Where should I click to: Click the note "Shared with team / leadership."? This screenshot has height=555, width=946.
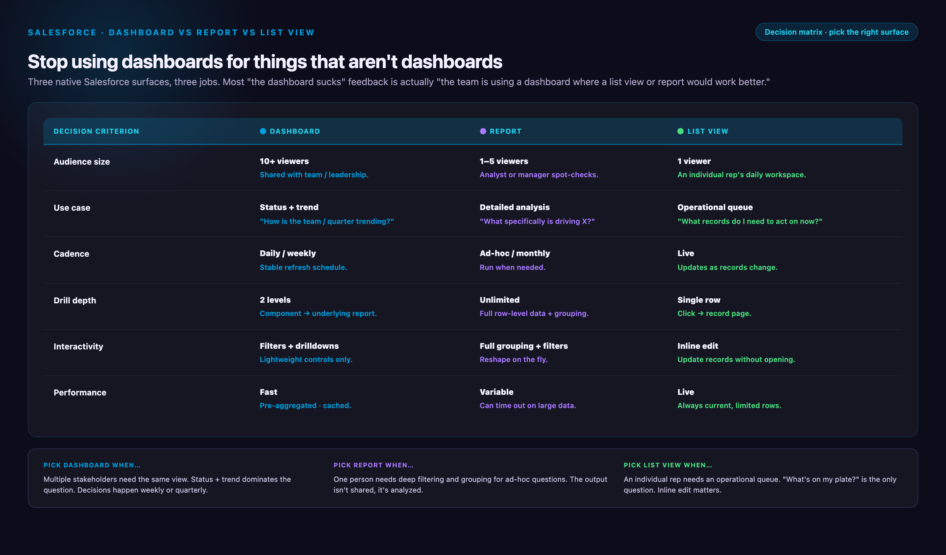click(314, 175)
